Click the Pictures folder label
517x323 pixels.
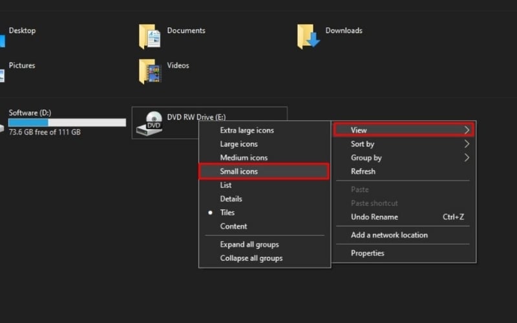(x=22, y=66)
